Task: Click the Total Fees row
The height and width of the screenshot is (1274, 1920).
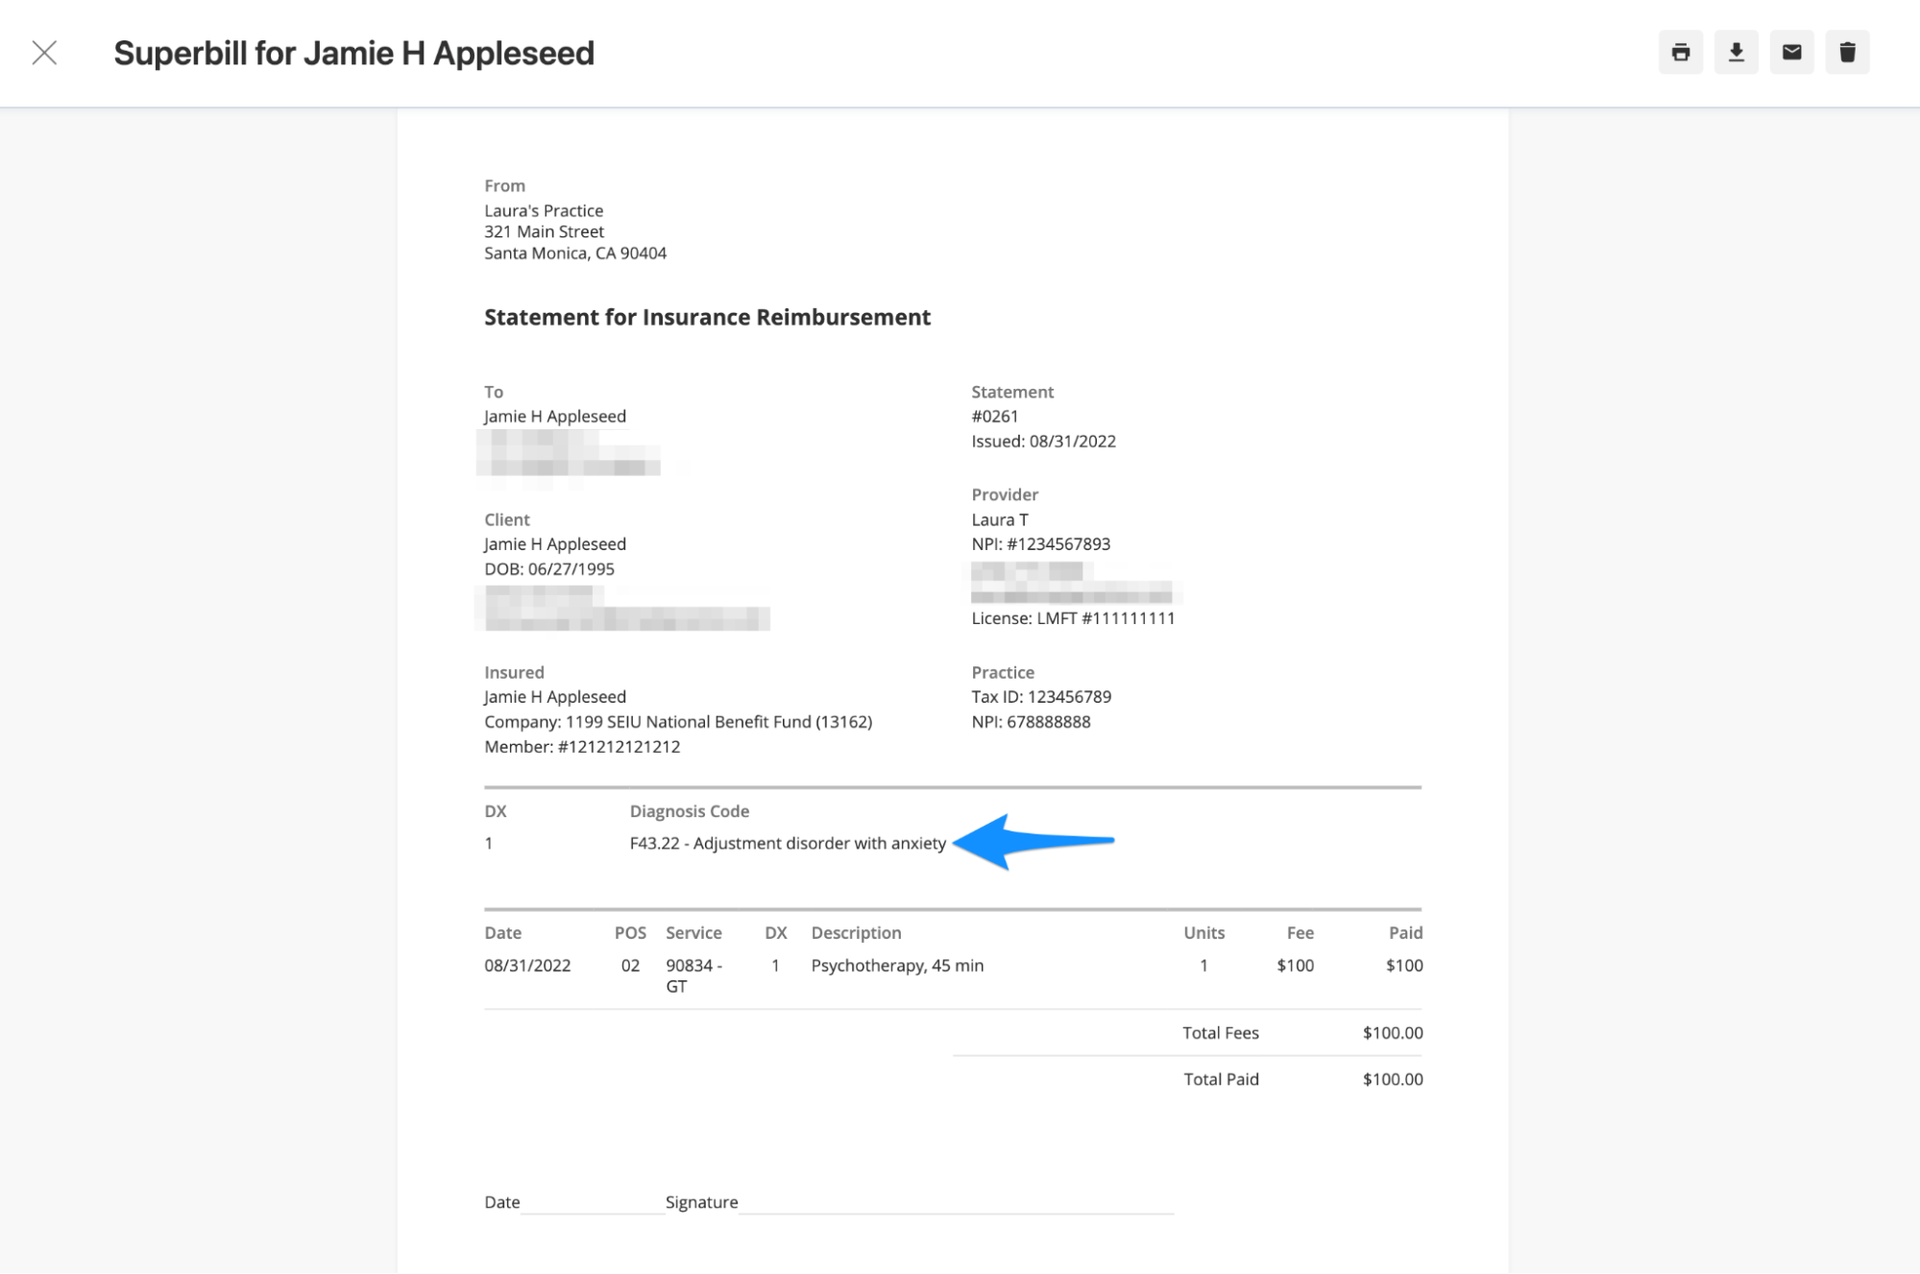Action: click(x=1221, y=1032)
